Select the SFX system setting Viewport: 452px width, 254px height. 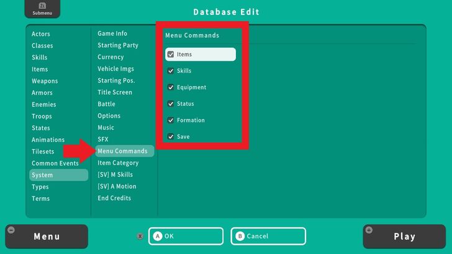pos(103,139)
